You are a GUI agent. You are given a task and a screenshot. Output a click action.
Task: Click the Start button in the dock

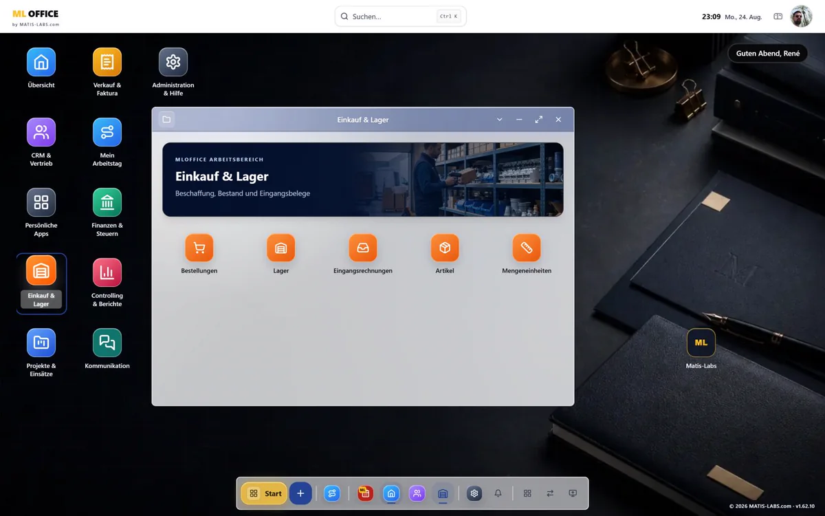point(264,493)
